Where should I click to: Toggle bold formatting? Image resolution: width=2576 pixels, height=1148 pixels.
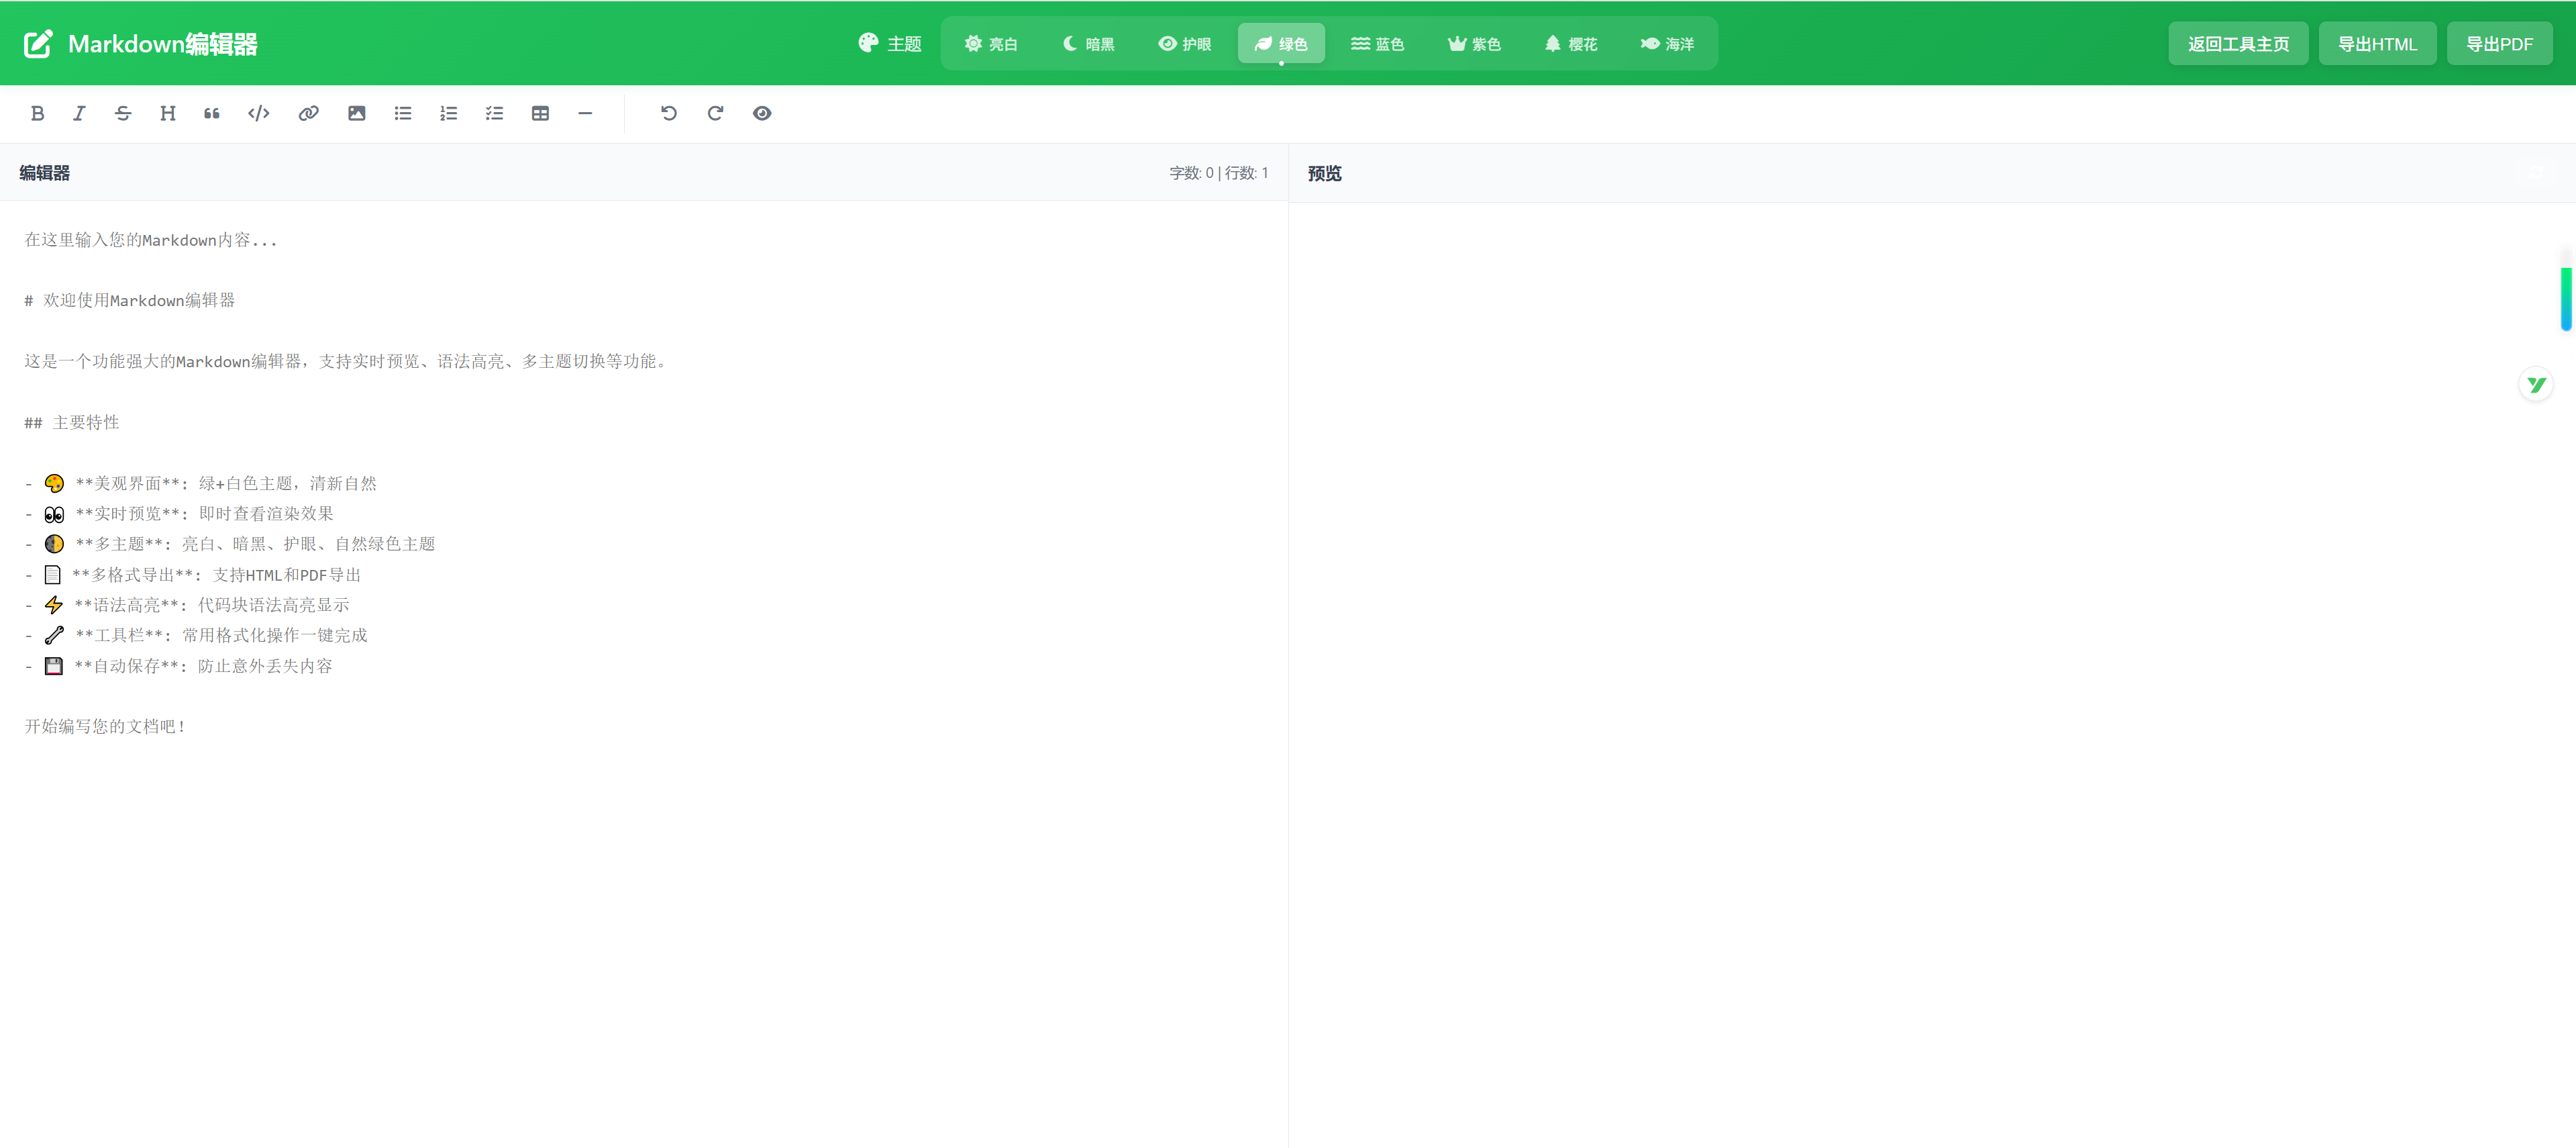(x=37, y=113)
